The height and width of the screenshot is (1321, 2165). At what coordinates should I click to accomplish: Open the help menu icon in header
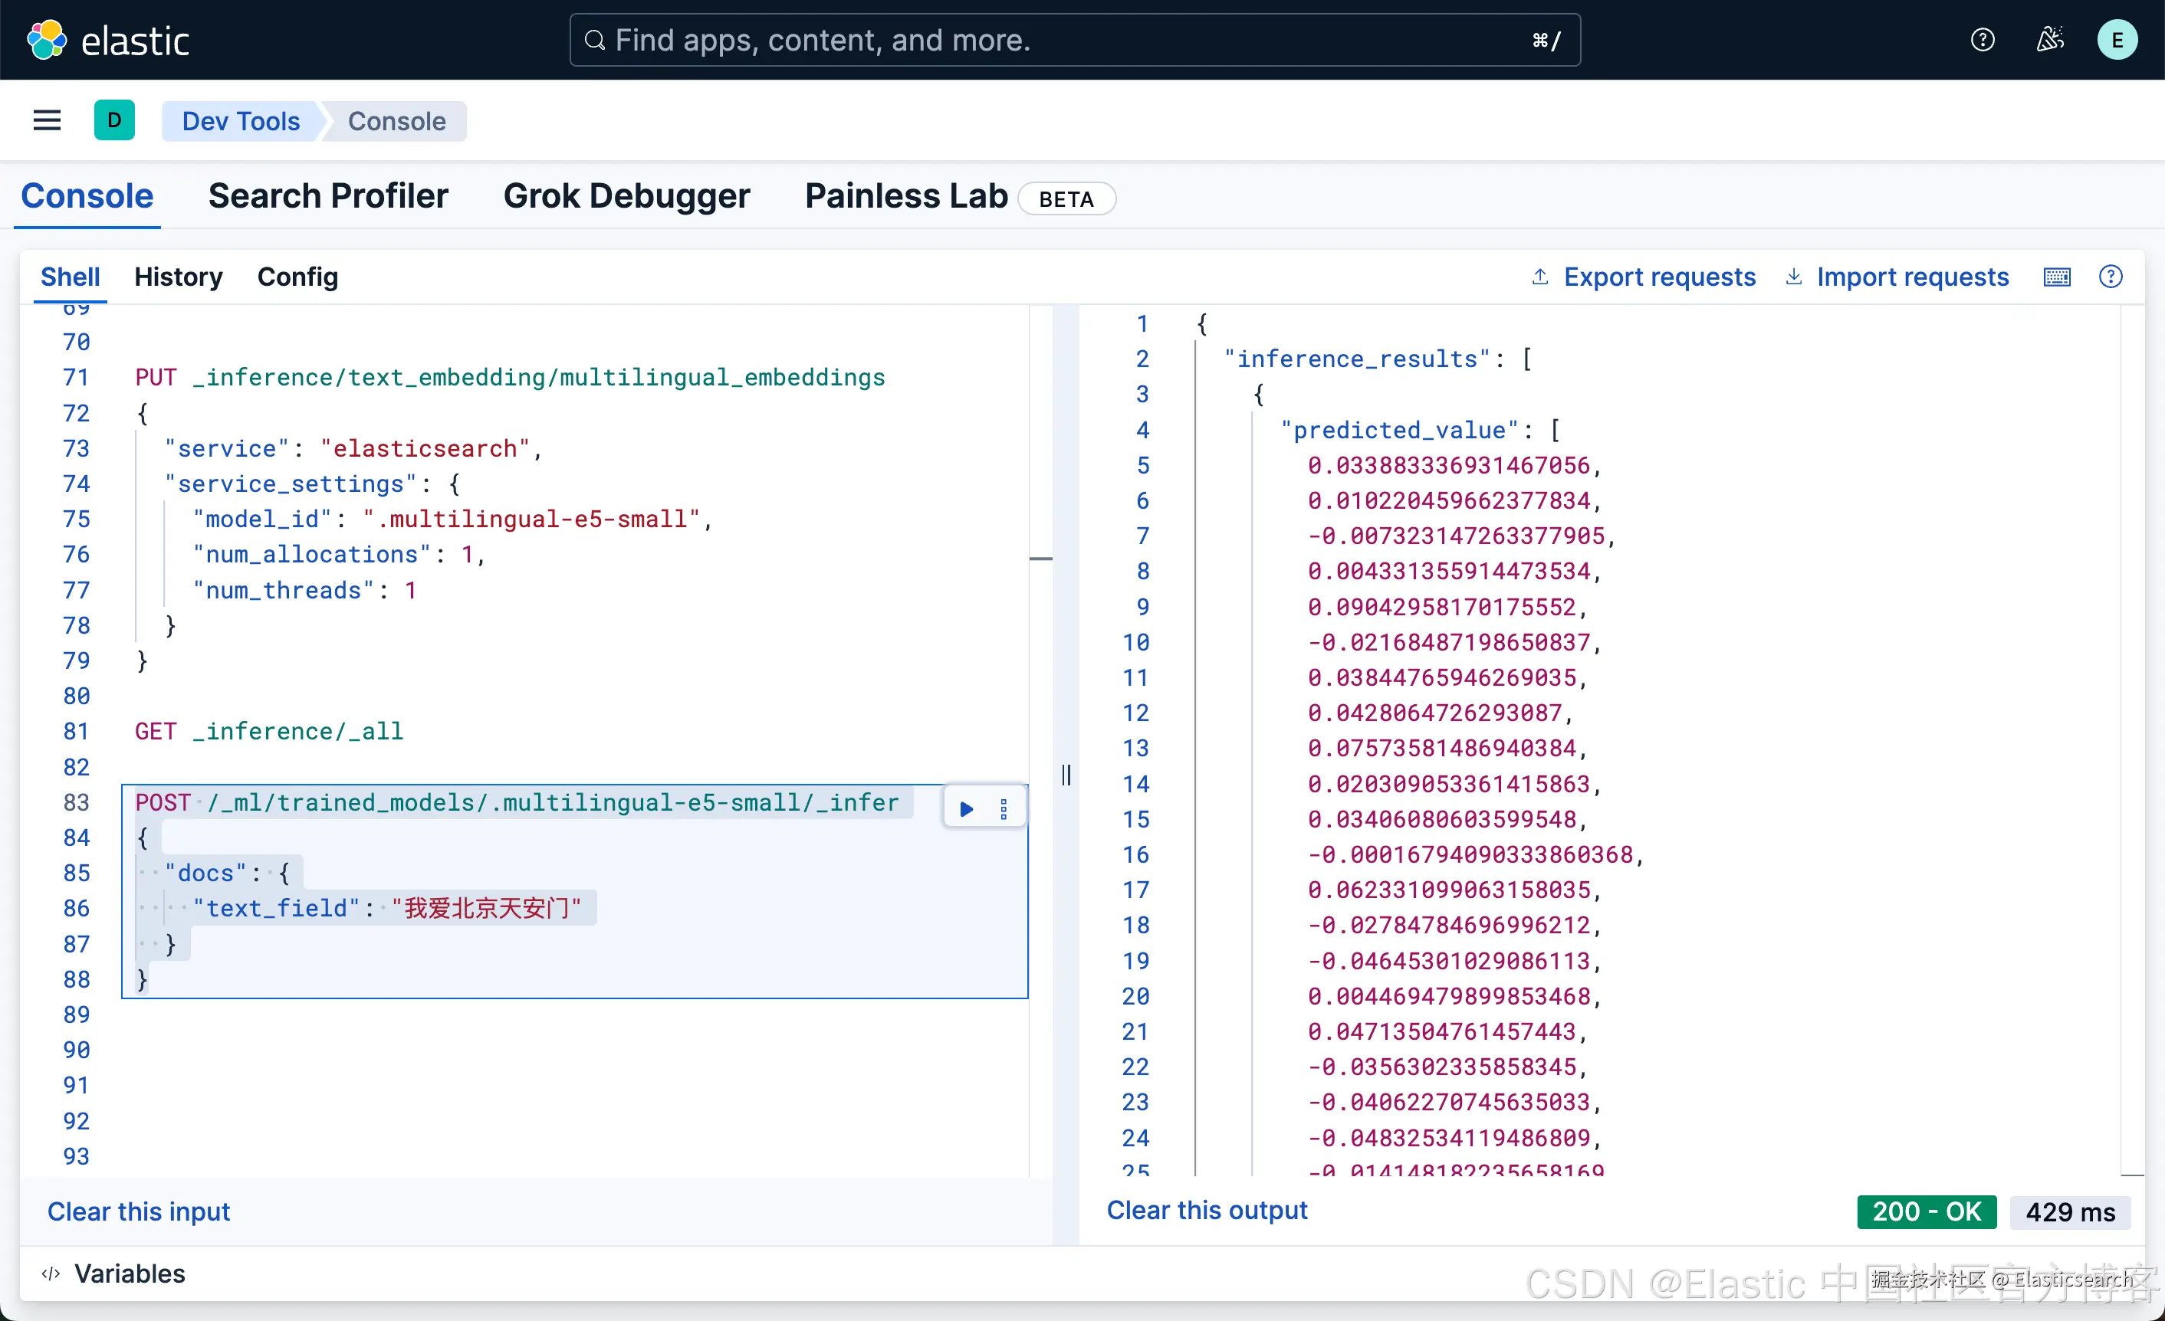click(x=1983, y=40)
